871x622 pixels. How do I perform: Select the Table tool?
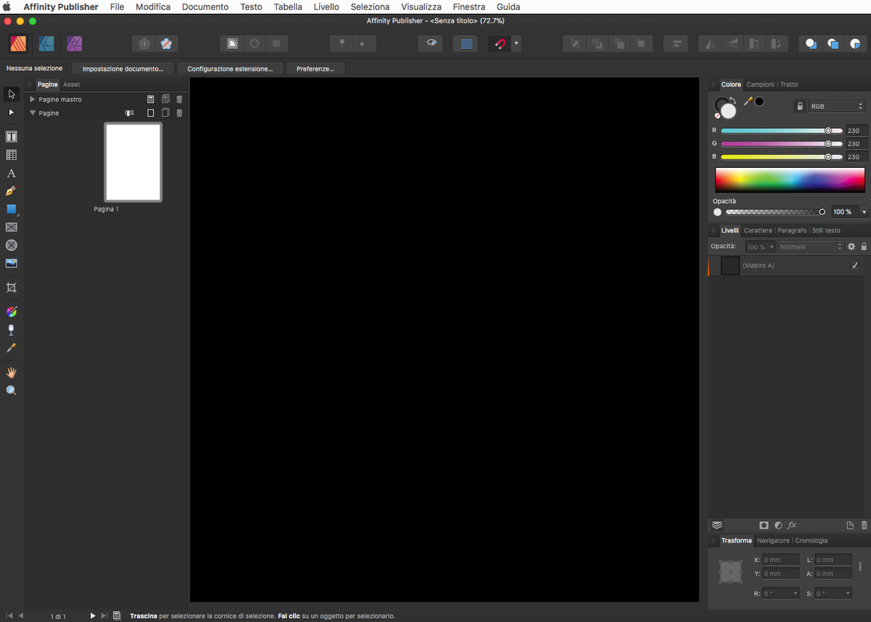point(11,155)
